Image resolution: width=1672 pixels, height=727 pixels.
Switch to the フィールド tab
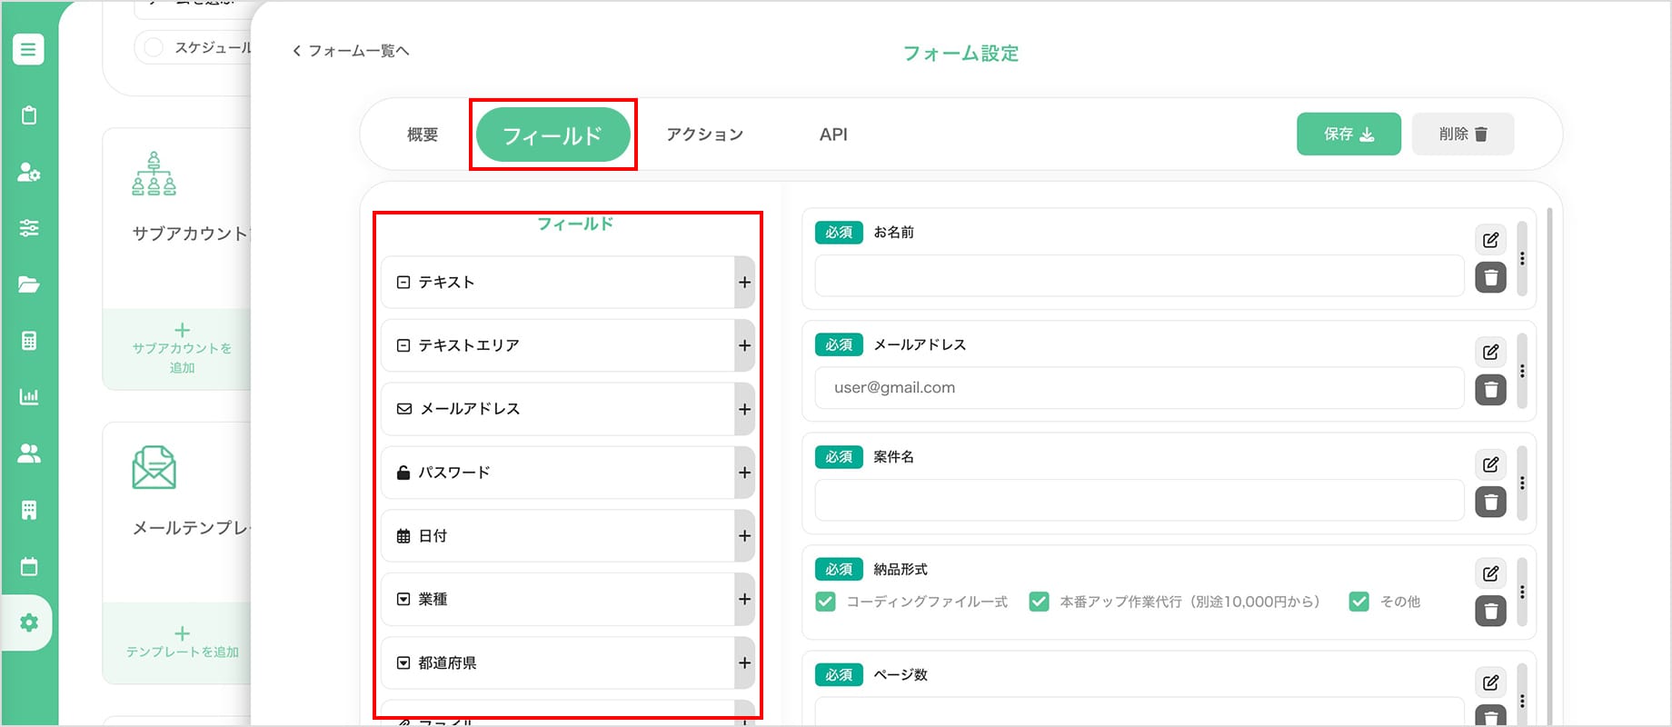552,134
